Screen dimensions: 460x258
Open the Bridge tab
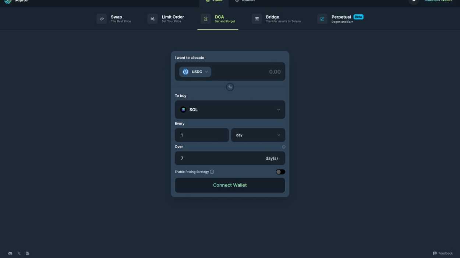276,19
